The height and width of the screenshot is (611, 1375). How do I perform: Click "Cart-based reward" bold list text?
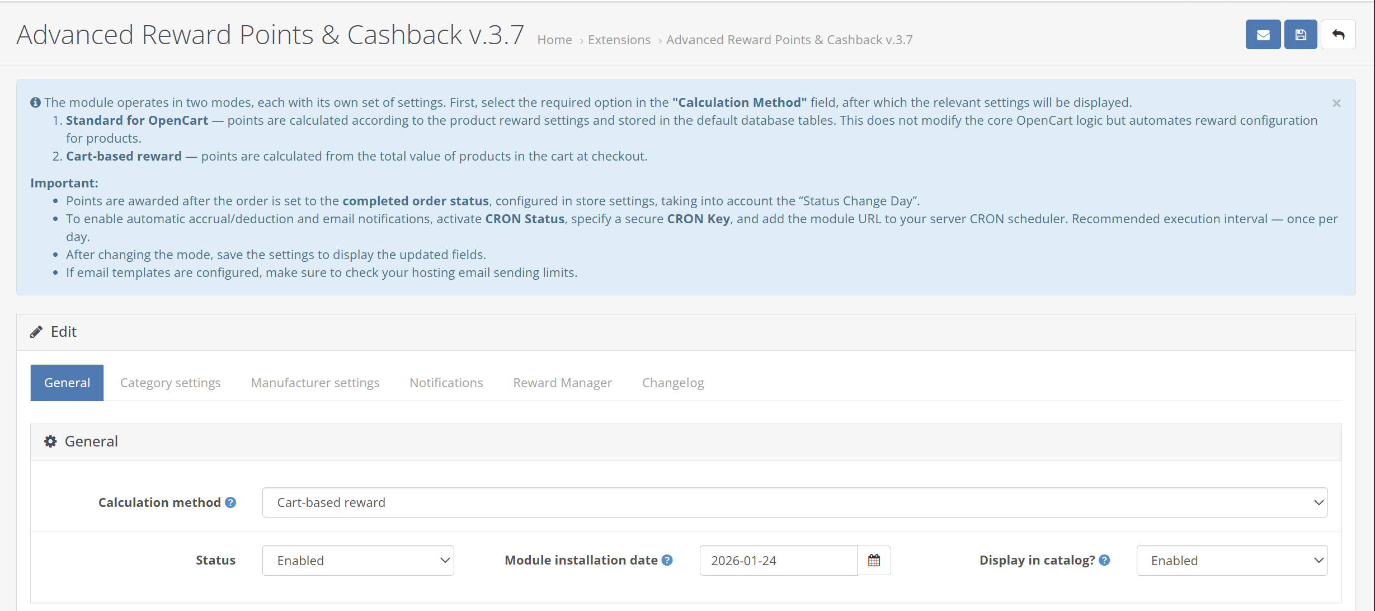124,156
